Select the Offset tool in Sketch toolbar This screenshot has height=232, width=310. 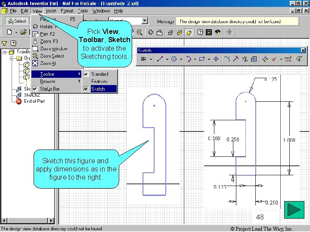pyautogui.click(x=254, y=59)
